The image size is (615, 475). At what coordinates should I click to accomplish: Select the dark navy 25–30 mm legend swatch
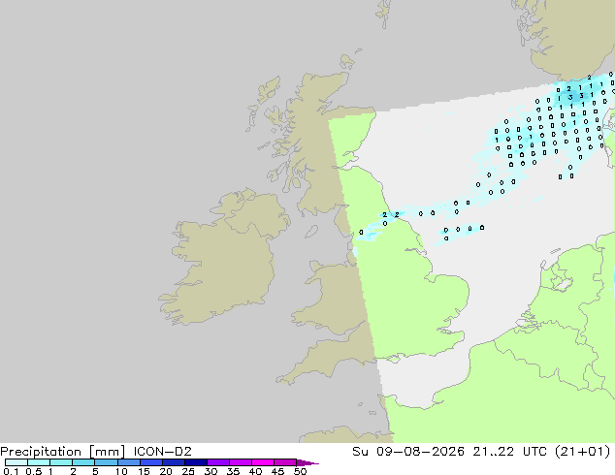click(196, 462)
